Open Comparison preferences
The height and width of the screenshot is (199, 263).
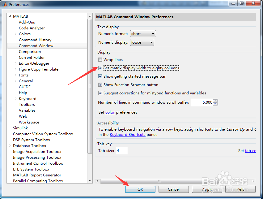(x=30, y=52)
